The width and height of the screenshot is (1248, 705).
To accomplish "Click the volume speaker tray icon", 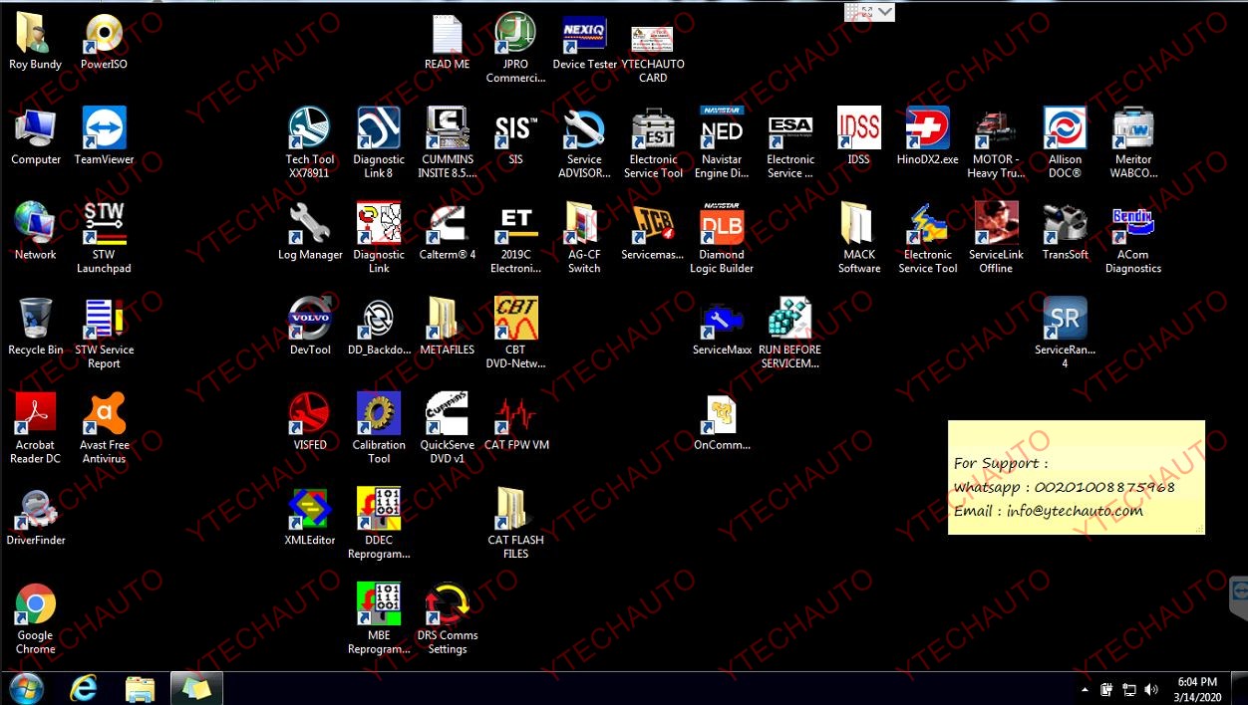I will (1151, 689).
